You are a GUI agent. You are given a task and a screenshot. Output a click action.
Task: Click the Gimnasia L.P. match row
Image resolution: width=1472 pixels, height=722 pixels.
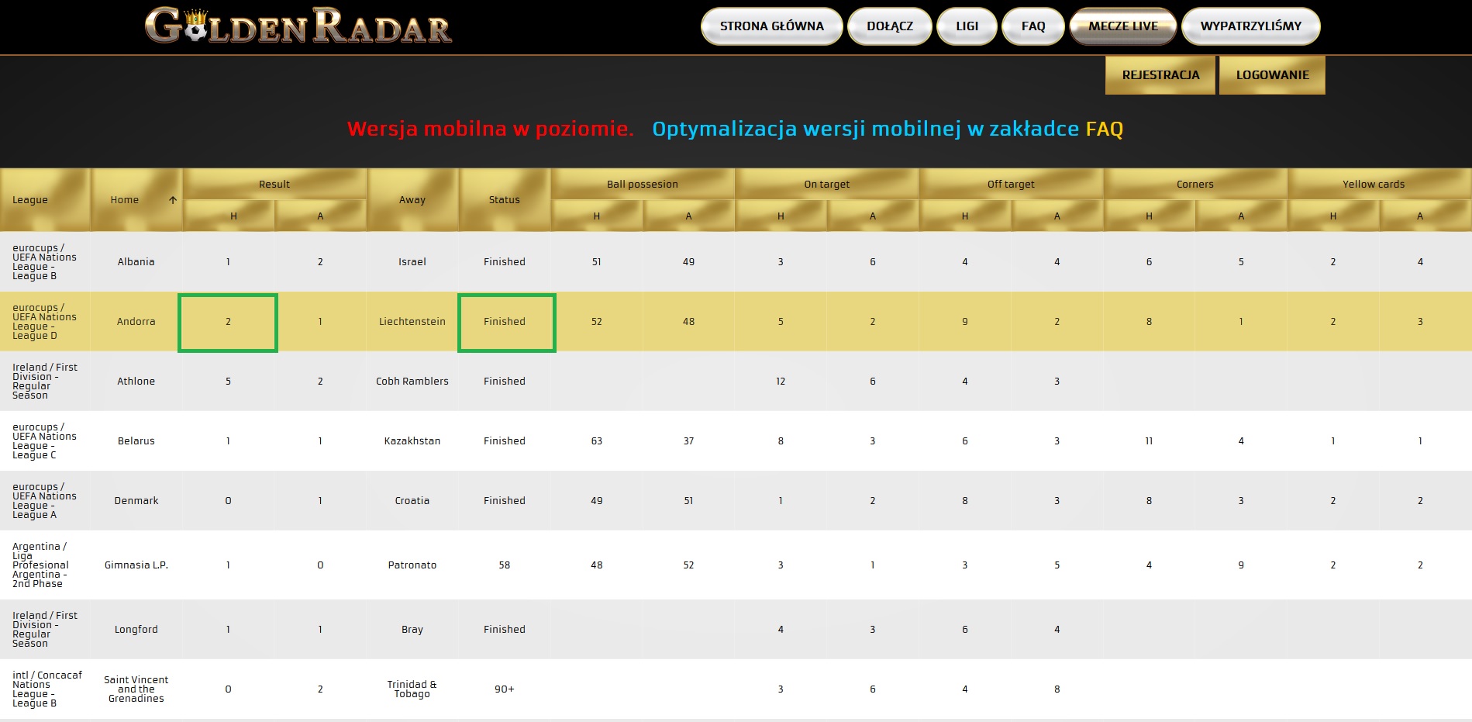[736, 565]
